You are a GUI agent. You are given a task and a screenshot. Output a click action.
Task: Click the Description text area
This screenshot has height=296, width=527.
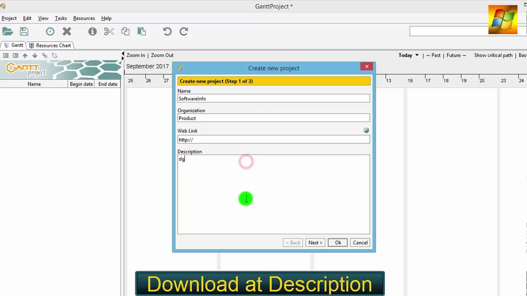(x=274, y=194)
